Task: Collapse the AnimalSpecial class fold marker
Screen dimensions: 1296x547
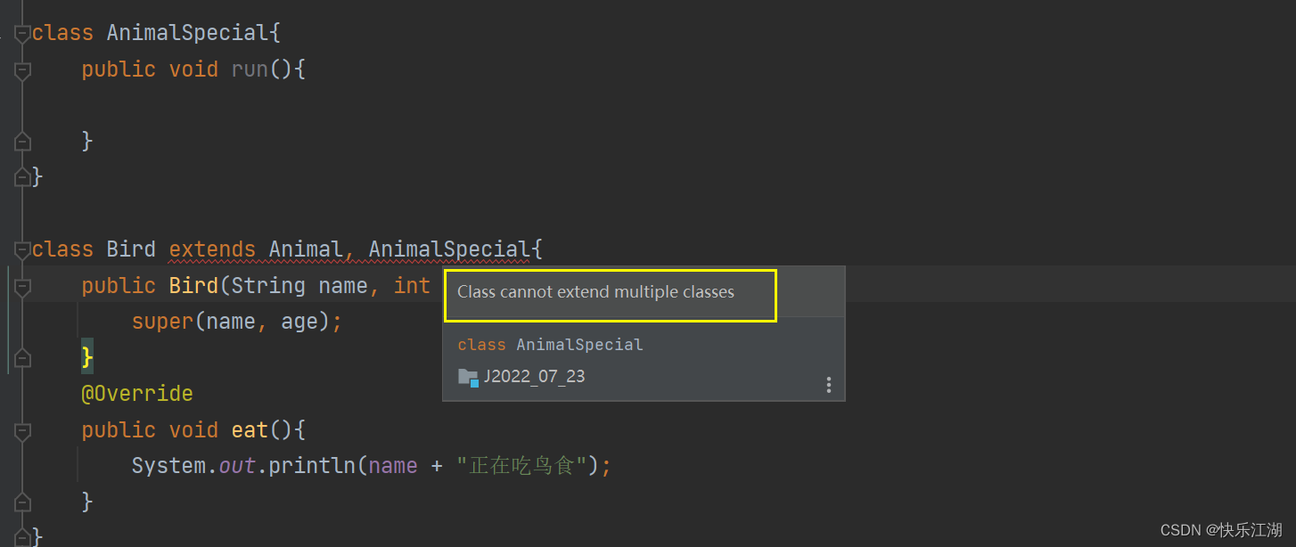Action: [22, 35]
